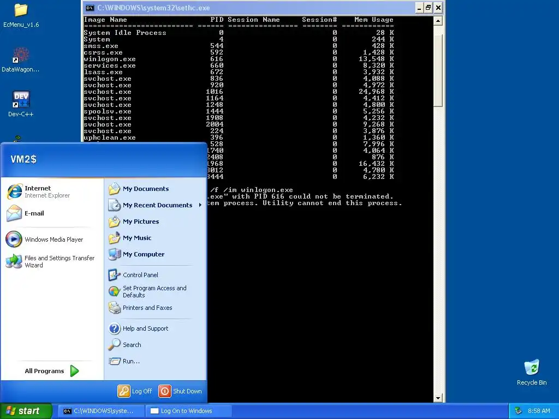Click the cmd scrollbar down arrow
This screenshot has height=419, width=559.
438,398
